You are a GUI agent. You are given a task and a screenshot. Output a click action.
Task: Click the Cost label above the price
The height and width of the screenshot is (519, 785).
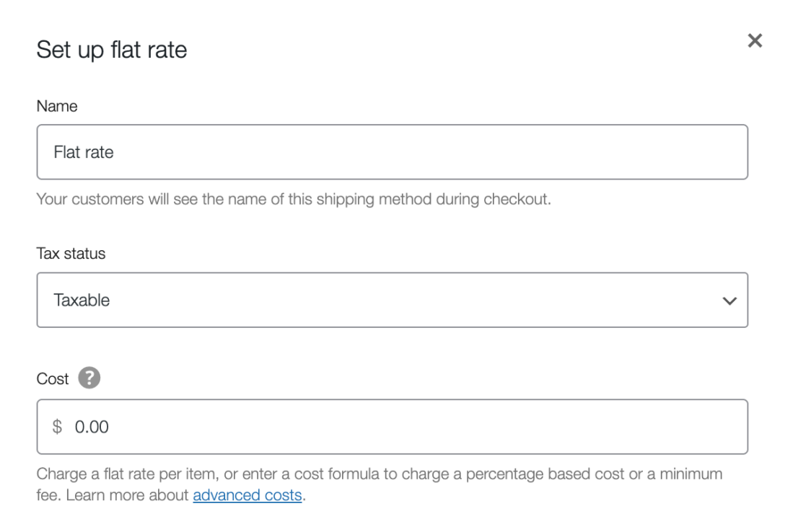52,378
